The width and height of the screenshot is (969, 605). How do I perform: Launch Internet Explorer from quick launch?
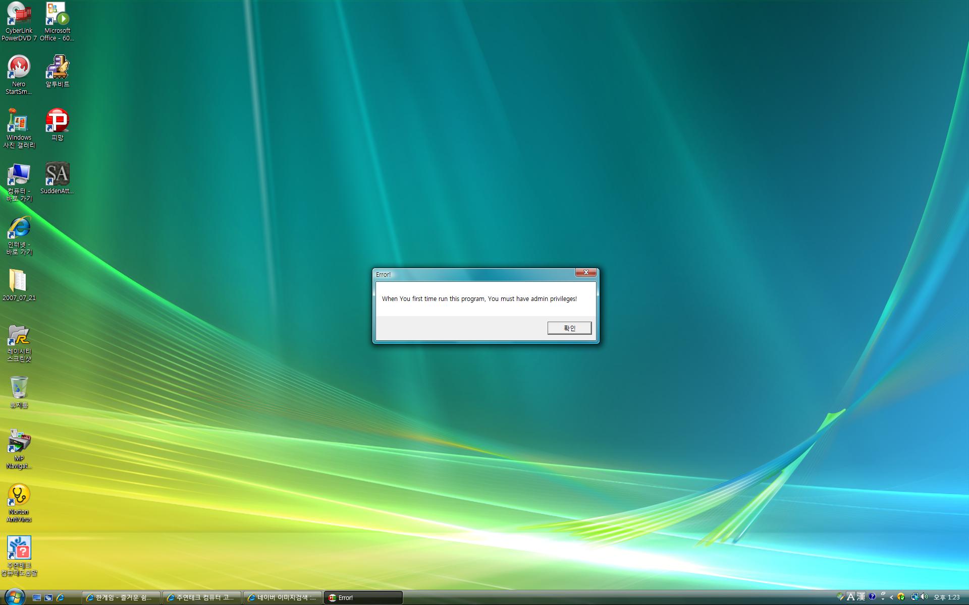[x=60, y=597]
